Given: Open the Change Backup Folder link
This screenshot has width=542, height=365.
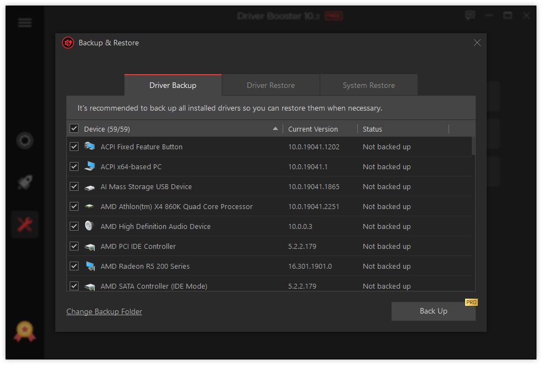Looking at the screenshot, I should click(x=104, y=311).
